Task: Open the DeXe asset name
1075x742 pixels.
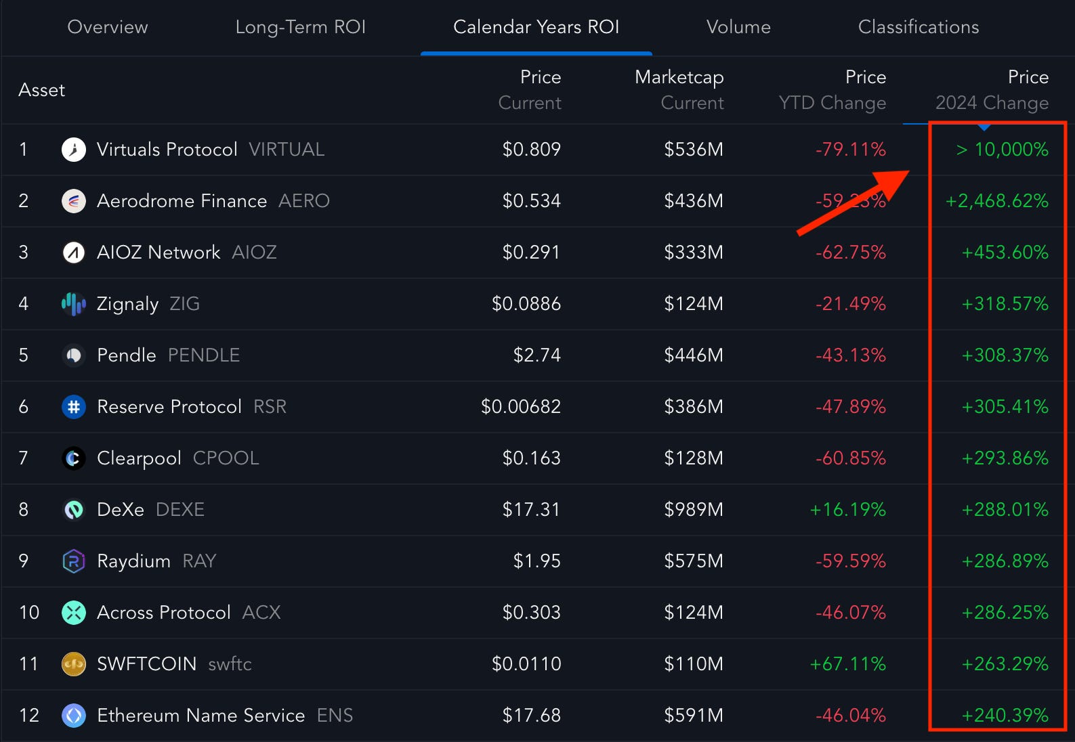Action: pos(121,509)
